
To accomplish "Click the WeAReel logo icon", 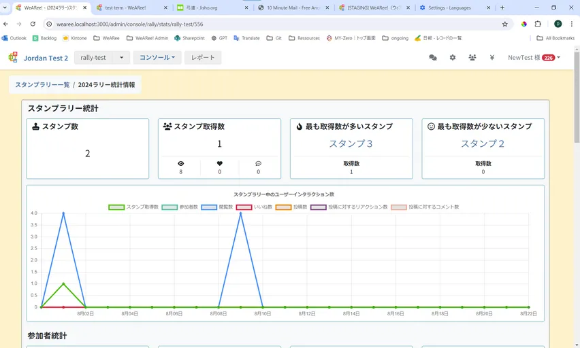I will (x=13, y=58).
